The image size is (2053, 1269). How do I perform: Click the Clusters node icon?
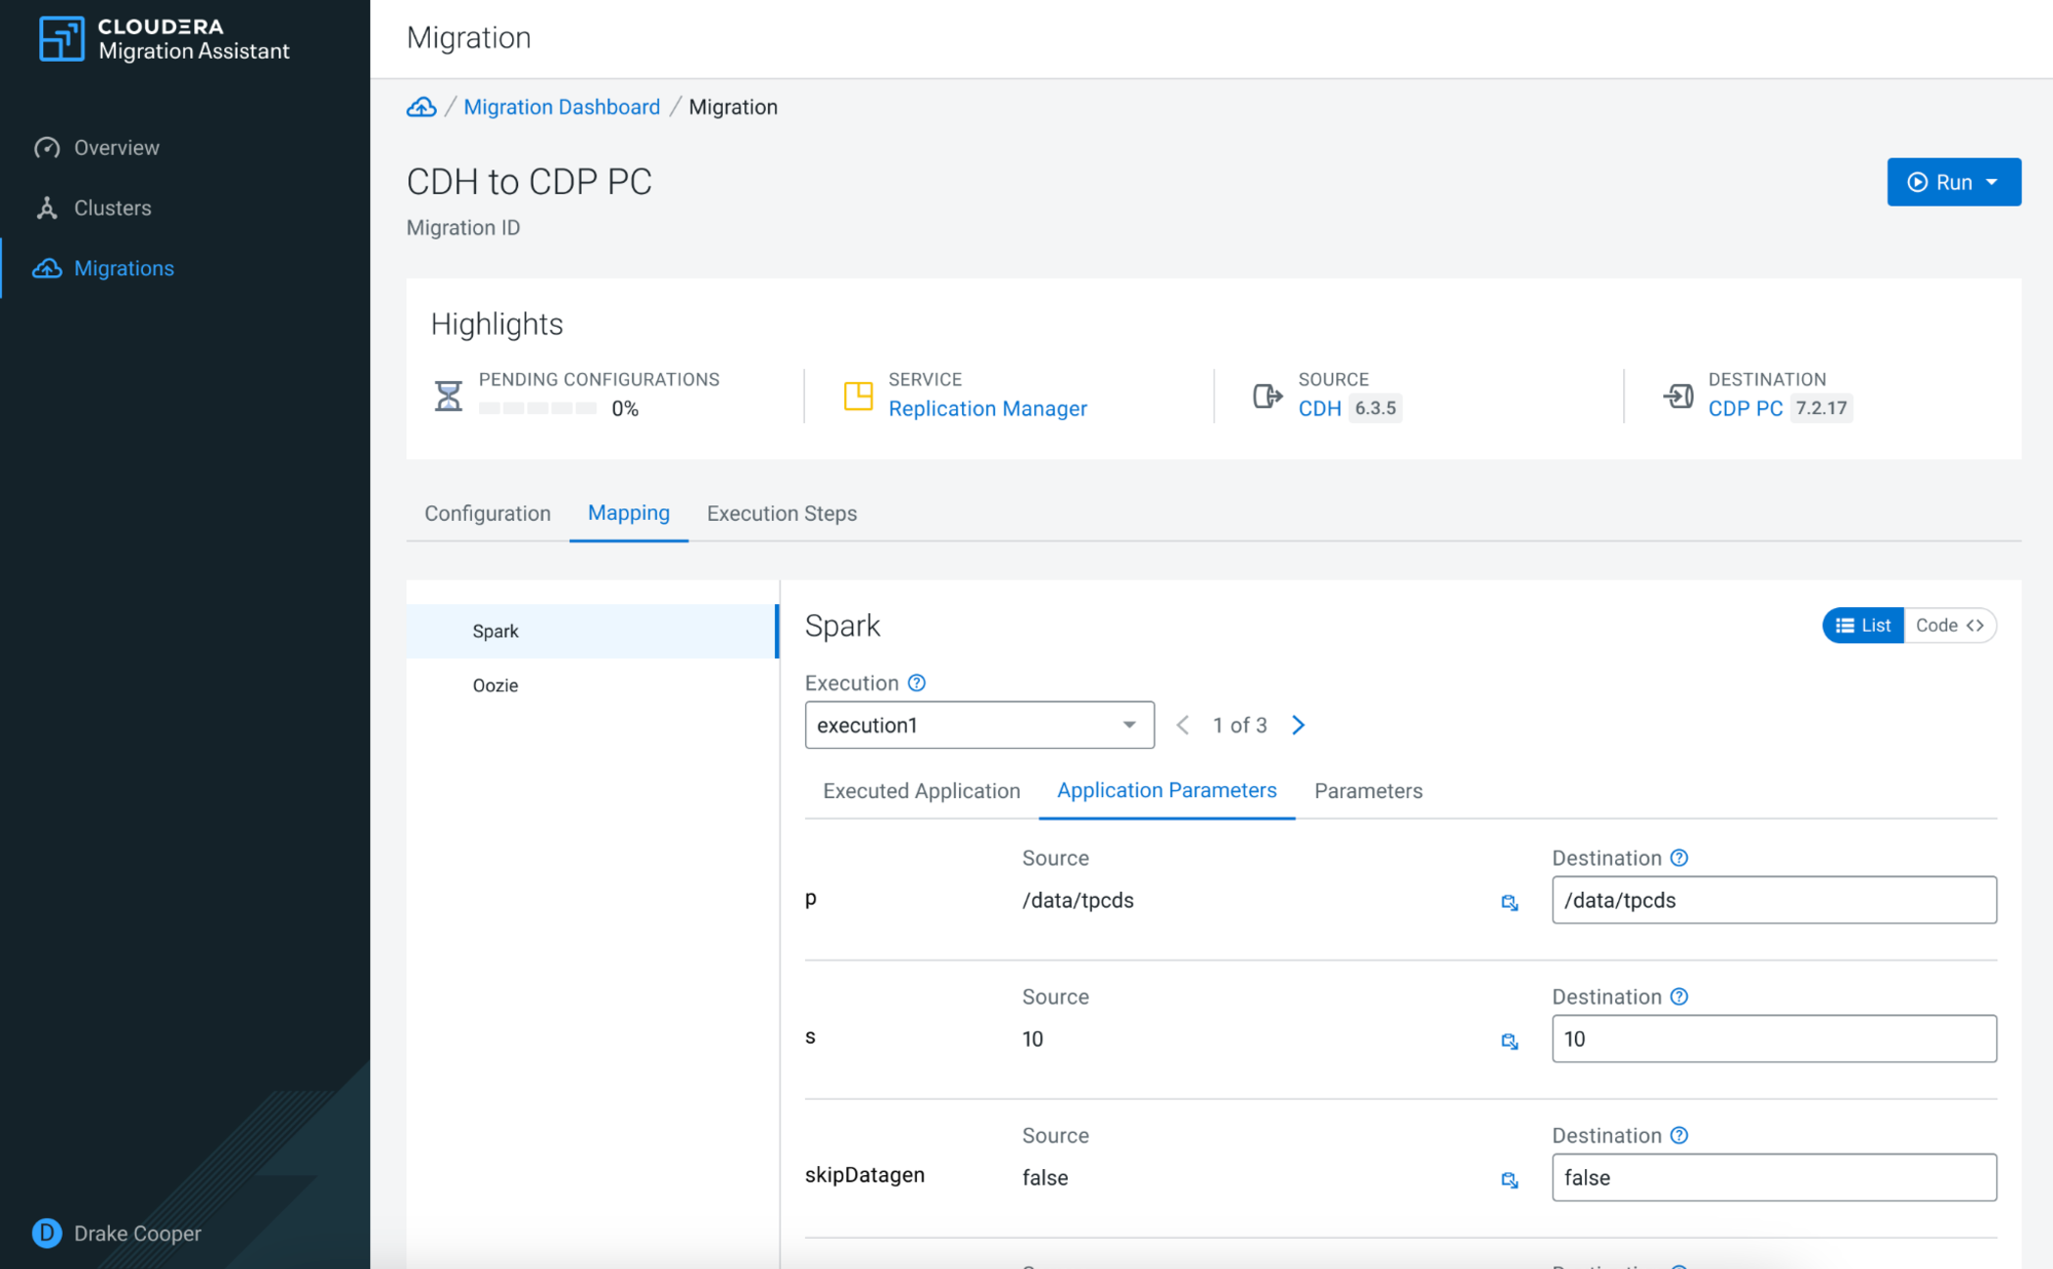tap(47, 208)
